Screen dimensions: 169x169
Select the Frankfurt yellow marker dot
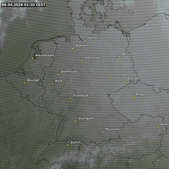tap(70, 98)
